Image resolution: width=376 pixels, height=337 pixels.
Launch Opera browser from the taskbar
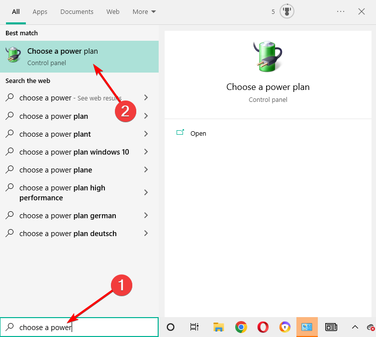[263, 327]
